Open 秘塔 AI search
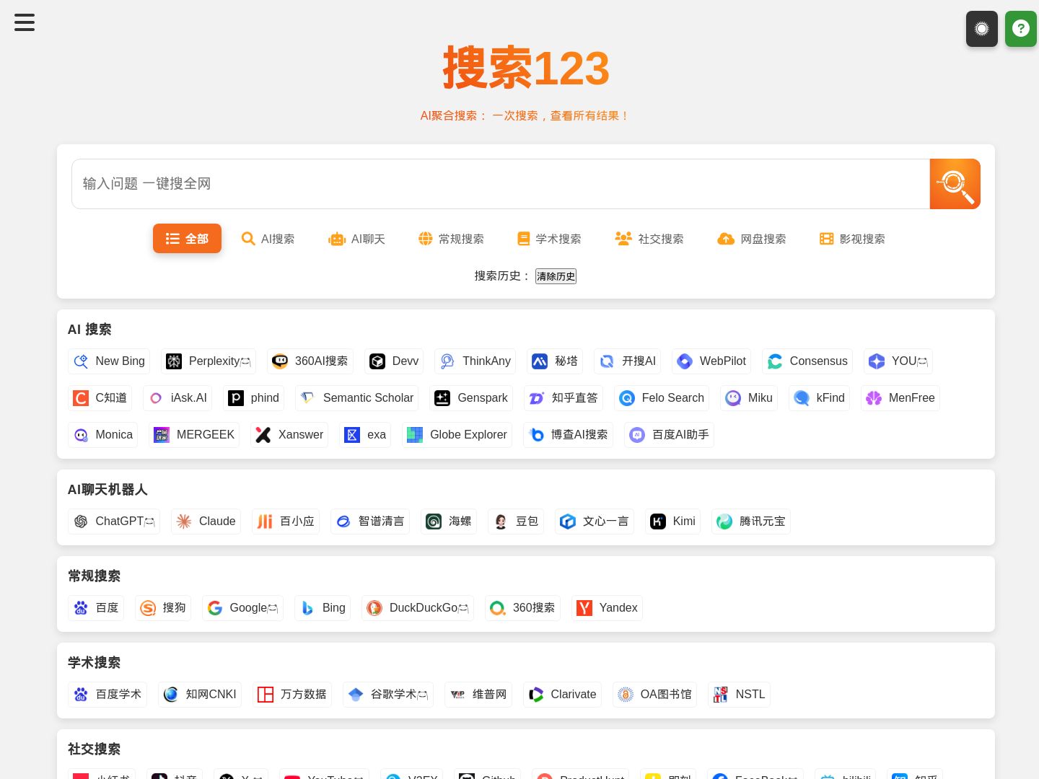1039x779 pixels. click(x=555, y=361)
